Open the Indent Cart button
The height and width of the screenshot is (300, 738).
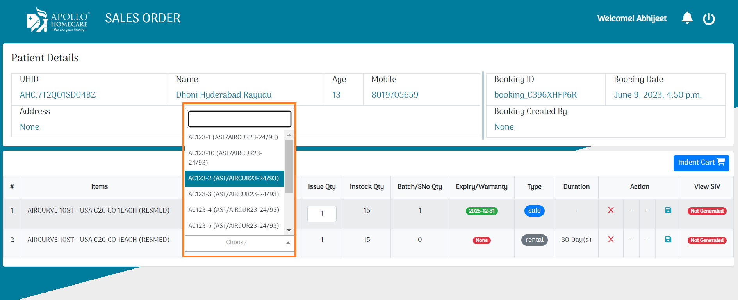pos(701,163)
